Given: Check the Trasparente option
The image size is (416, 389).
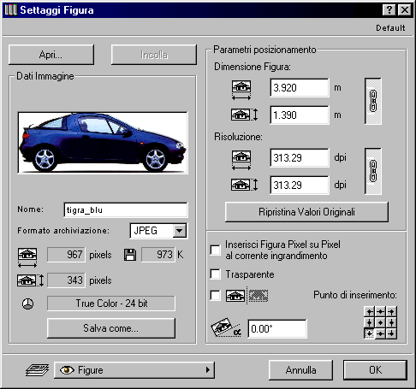Looking at the screenshot, I should [x=215, y=274].
